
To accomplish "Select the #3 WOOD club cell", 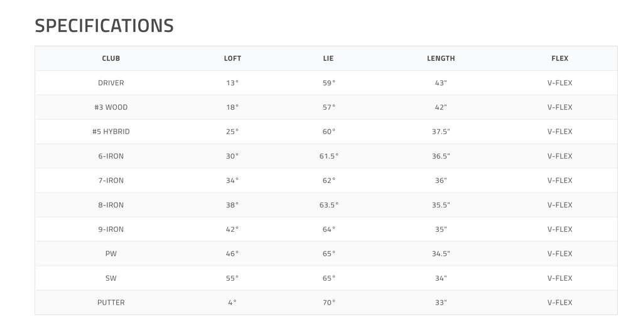I will pos(111,107).
